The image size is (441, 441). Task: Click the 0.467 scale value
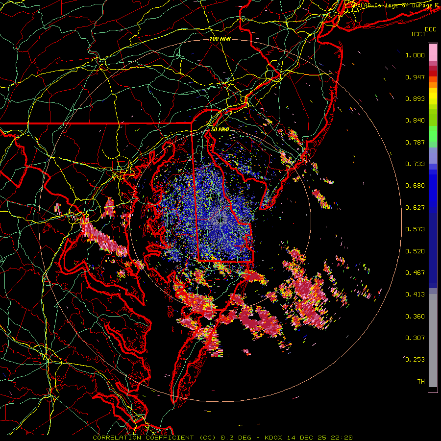pyautogui.click(x=415, y=273)
